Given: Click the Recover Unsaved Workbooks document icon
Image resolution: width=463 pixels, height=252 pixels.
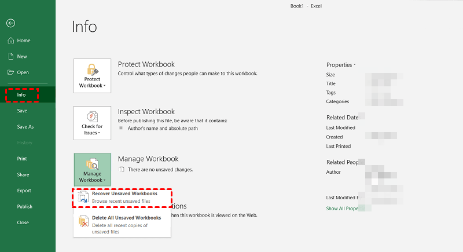Looking at the screenshot, I should coord(83,197).
